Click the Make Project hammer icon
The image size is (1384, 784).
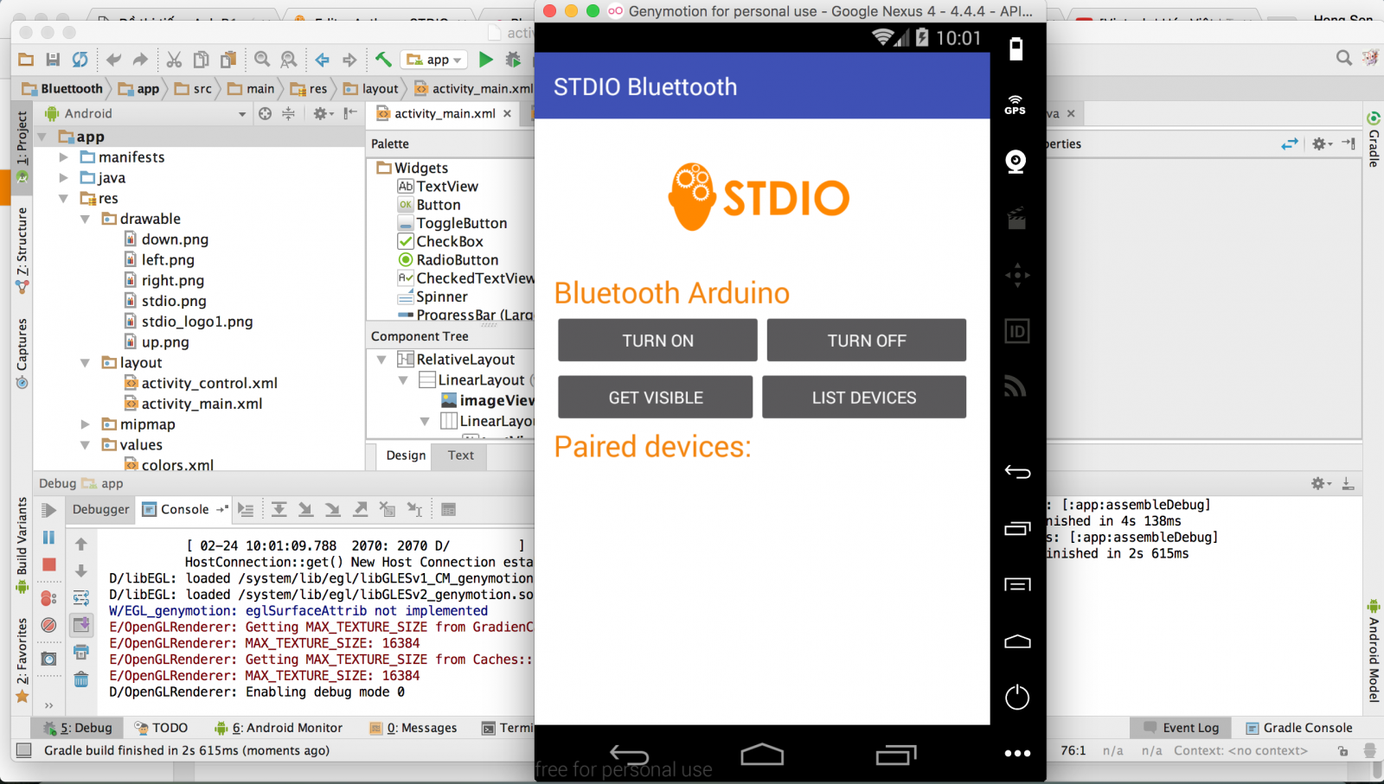point(383,60)
